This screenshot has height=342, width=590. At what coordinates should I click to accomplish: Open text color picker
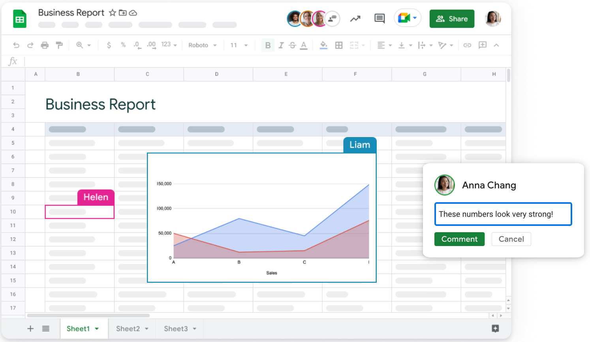[x=304, y=45]
